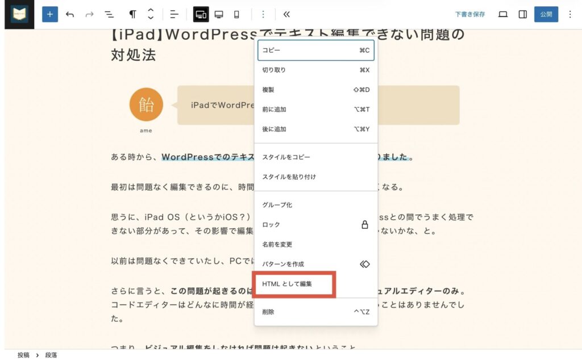Screen dimensions: 582x361
Task: Open the preview (laptop icon) menu
Action: tap(502, 14)
